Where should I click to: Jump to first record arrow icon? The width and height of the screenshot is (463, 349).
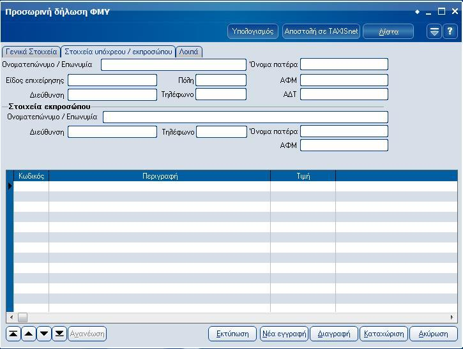pyautogui.click(x=13, y=334)
